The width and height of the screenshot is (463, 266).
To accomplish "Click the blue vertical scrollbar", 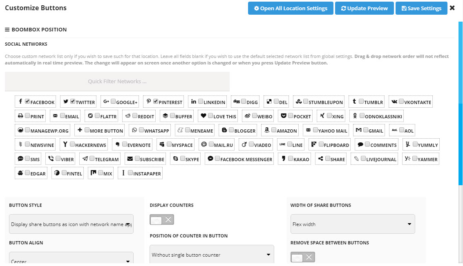I will point(460,103).
